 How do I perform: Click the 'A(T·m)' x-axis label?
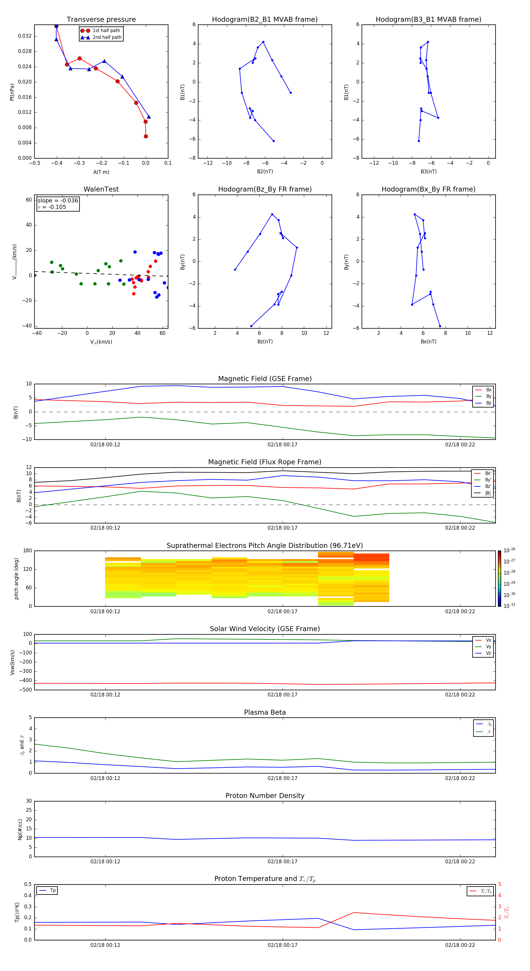[101, 172]
